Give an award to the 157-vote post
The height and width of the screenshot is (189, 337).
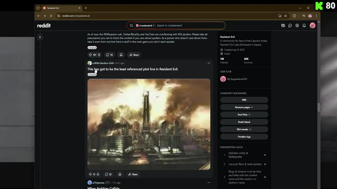[121, 55]
